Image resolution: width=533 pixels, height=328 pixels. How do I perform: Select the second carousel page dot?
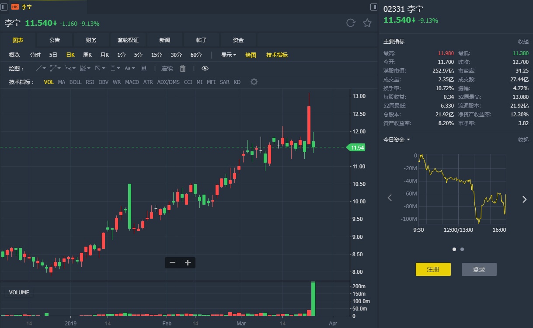[x=462, y=249]
